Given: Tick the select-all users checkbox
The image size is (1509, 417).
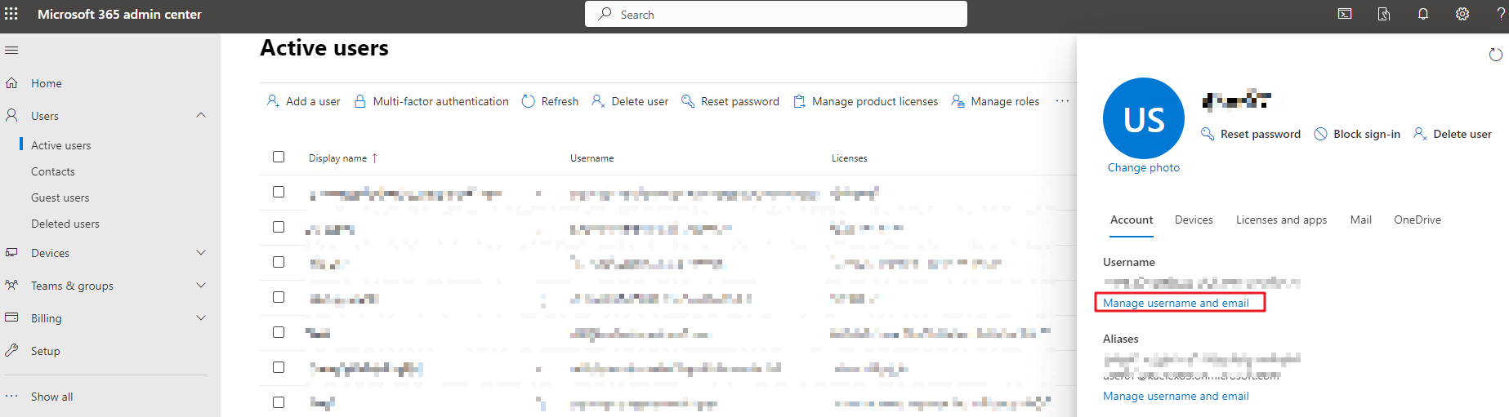Looking at the screenshot, I should 279,157.
